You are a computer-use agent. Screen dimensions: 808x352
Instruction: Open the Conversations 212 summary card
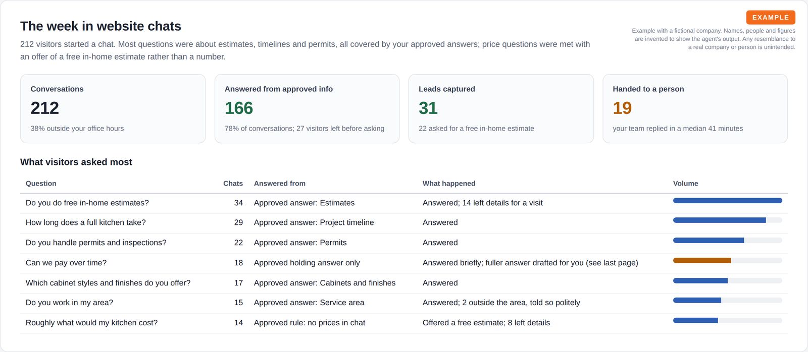(113, 108)
